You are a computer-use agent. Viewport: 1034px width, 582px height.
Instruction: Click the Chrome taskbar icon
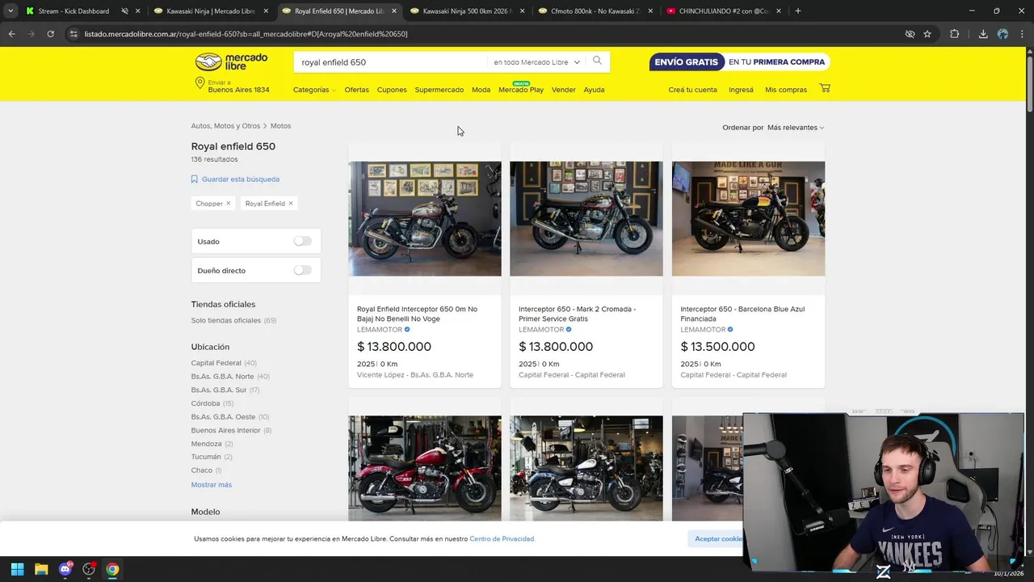click(x=112, y=569)
